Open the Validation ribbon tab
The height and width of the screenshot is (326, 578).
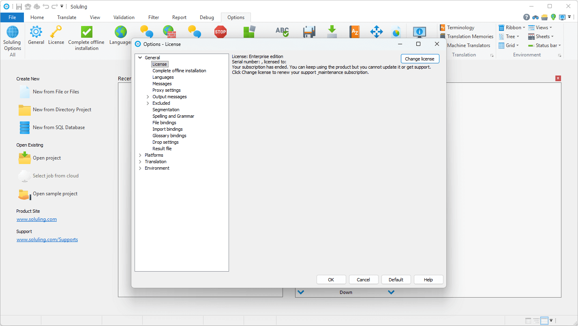124,17
